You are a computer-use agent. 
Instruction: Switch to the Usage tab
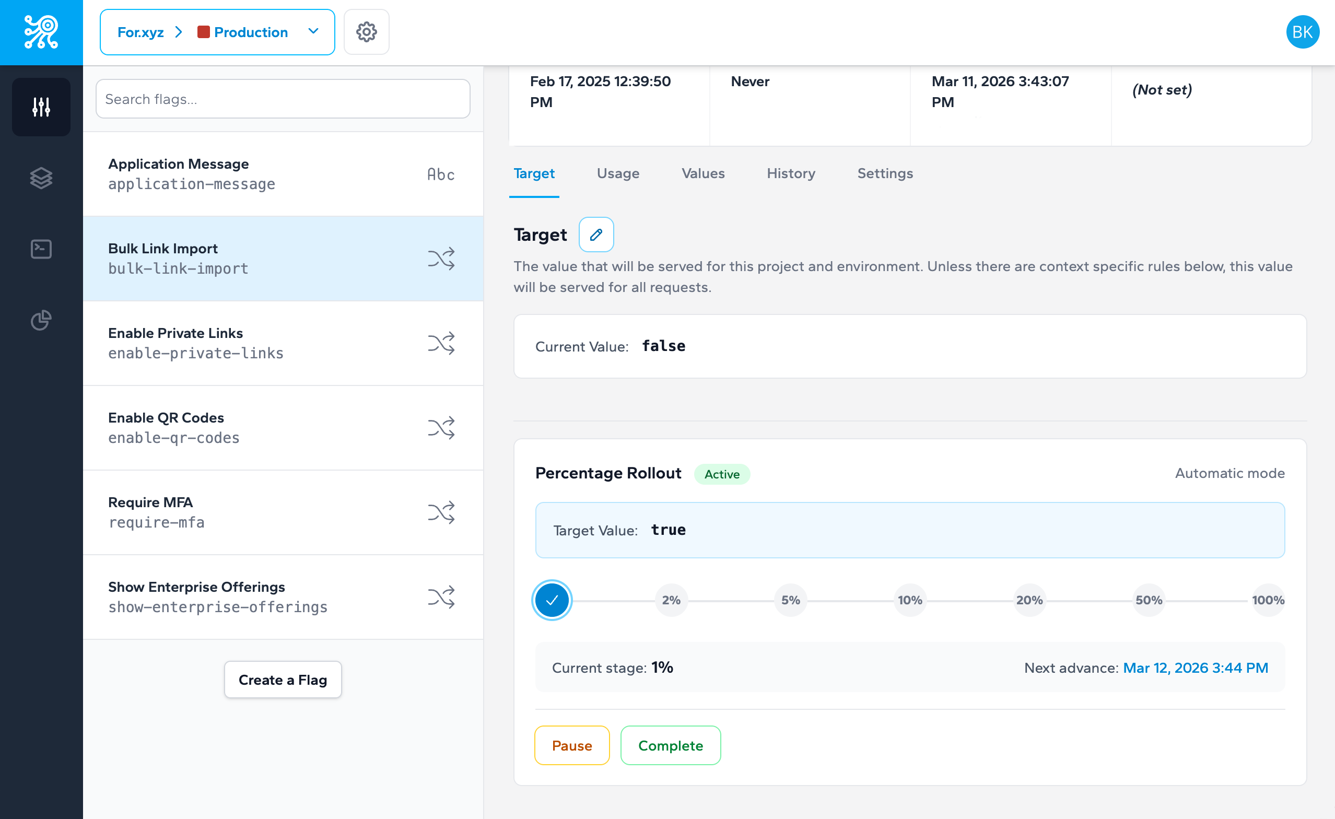(618, 173)
